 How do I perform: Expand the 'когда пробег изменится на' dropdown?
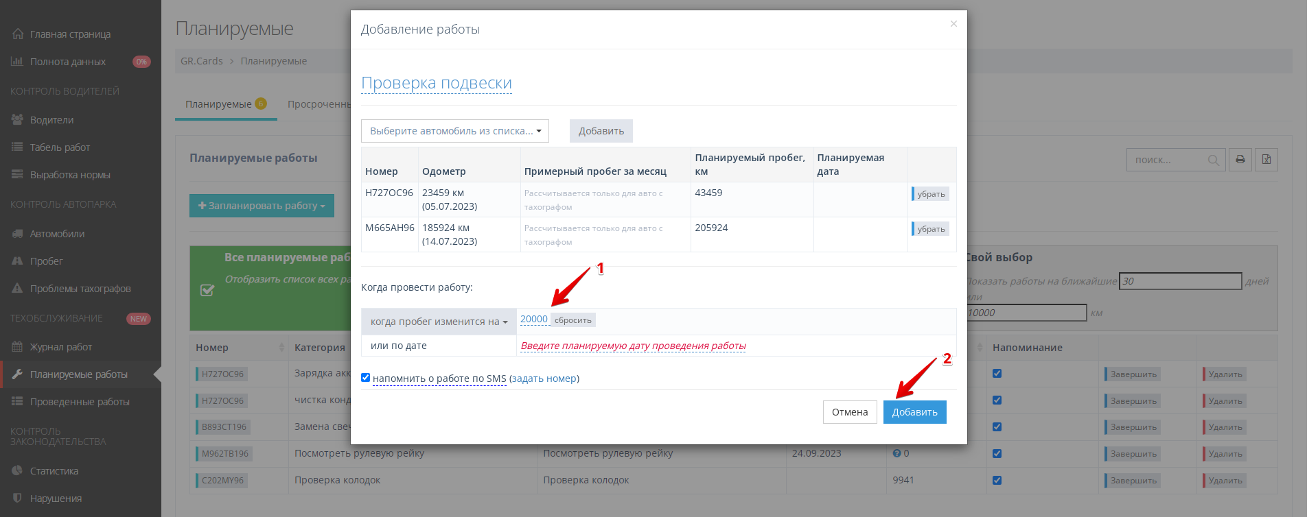click(x=439, y=322)
